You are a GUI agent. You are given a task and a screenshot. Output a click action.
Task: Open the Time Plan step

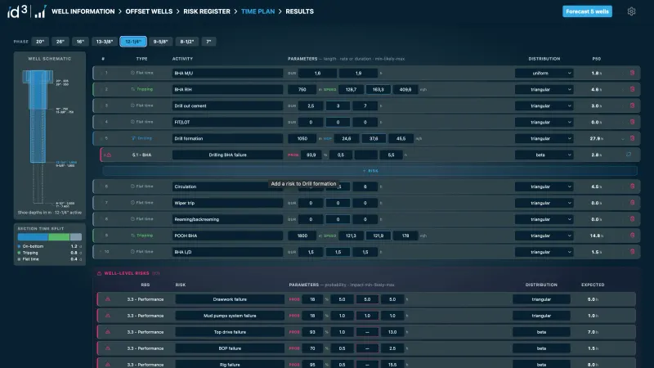[x=258, y=11]
